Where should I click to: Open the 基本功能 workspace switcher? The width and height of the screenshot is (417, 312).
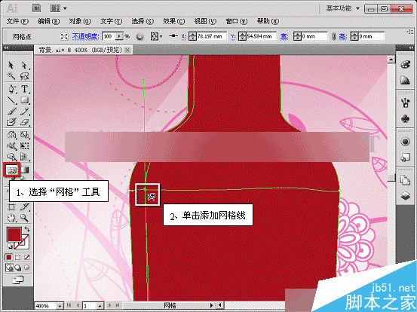343,8
